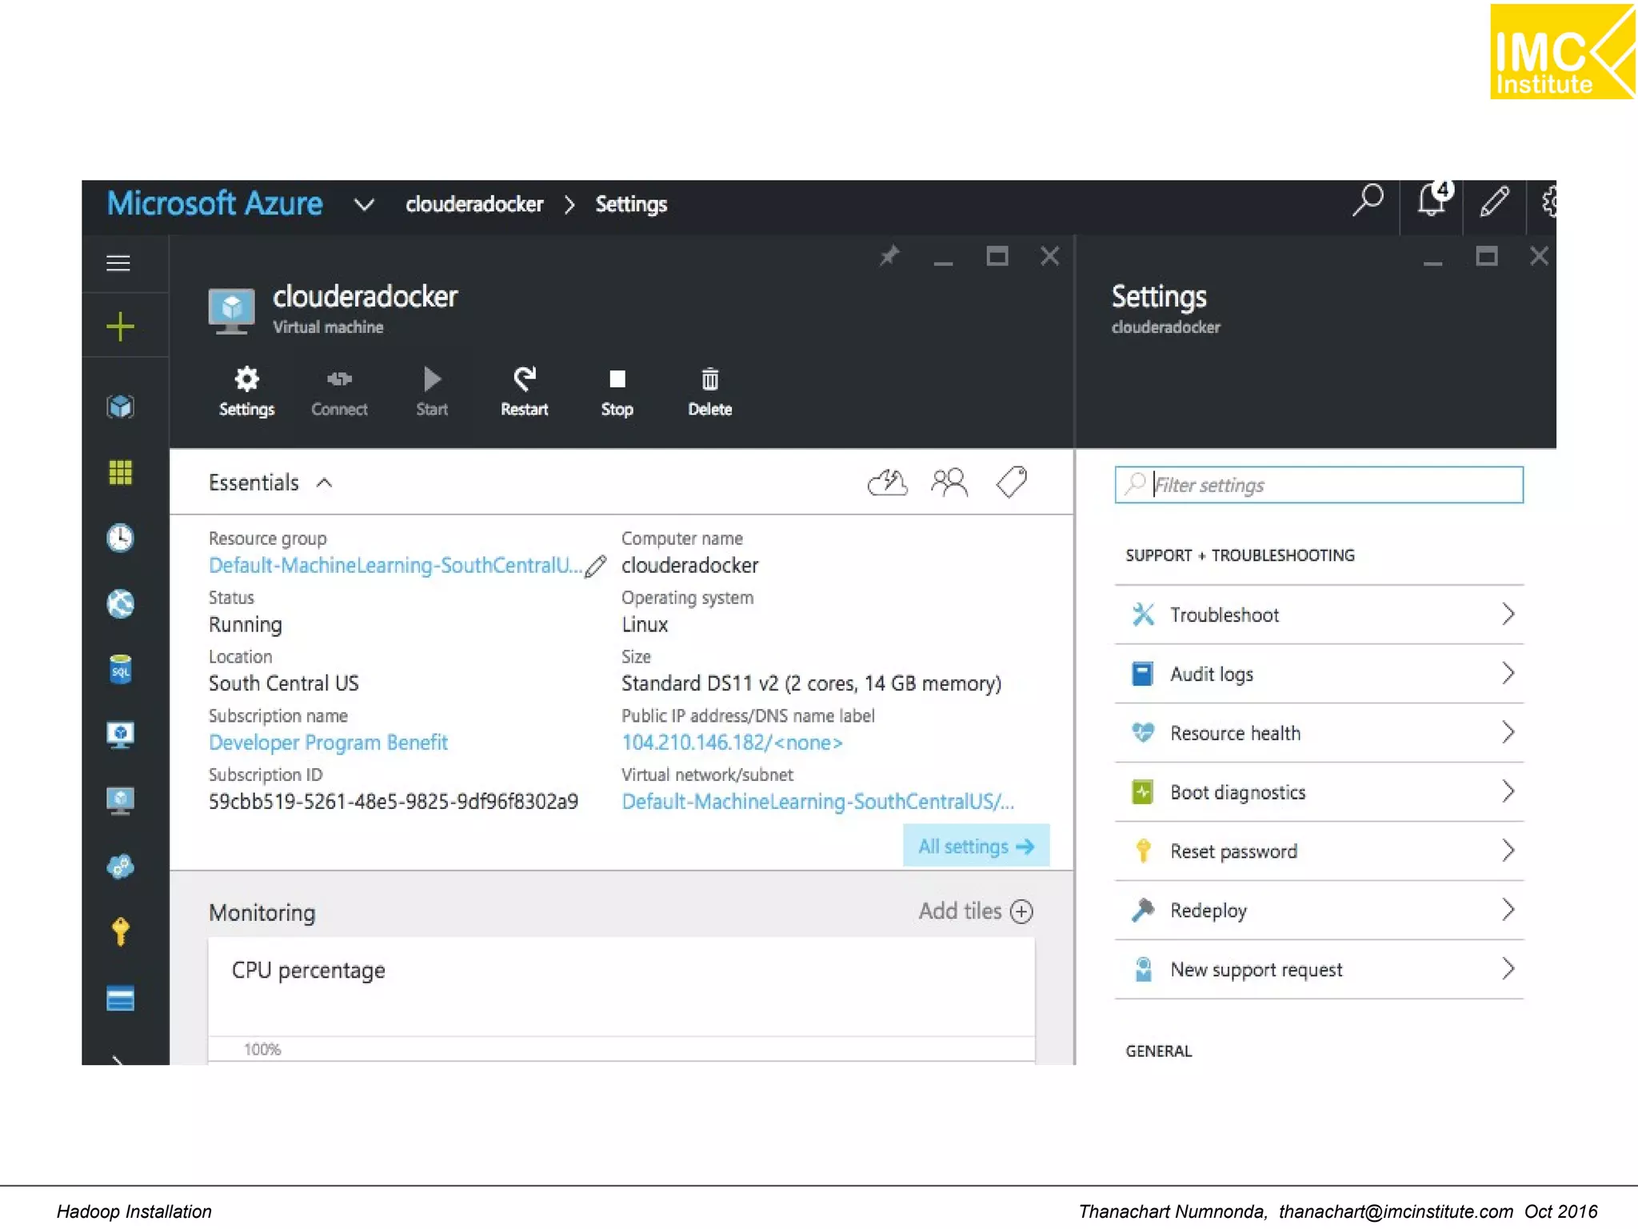
Task: Open All resources grid icon in sidebar
Action: (120, 472)
